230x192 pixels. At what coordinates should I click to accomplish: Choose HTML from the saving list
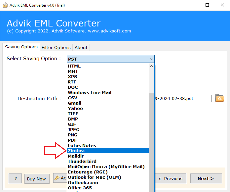(x=108, y=66)
